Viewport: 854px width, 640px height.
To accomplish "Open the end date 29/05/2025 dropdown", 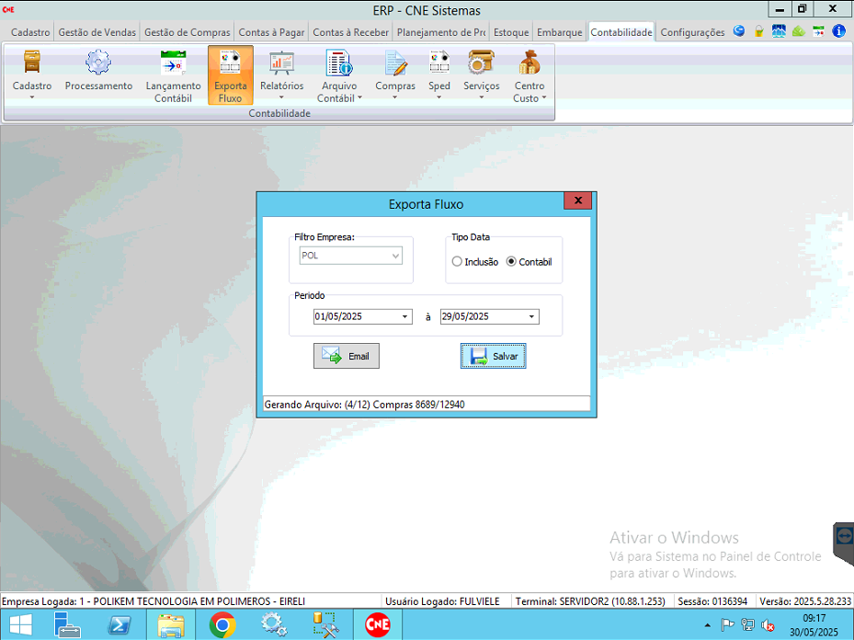I will coord(531,317).
